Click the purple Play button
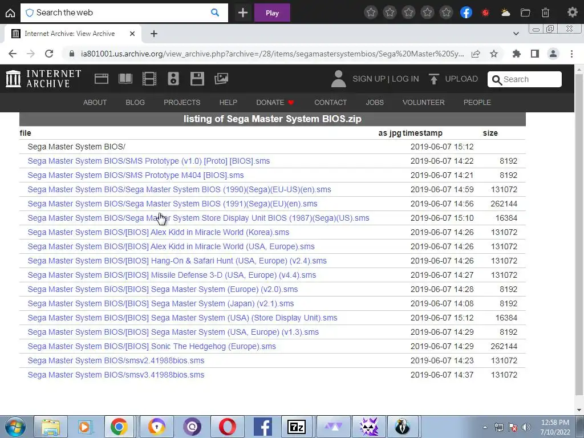Screen dimensions: 584x438 pyautogui.click(x=272, y=13)
